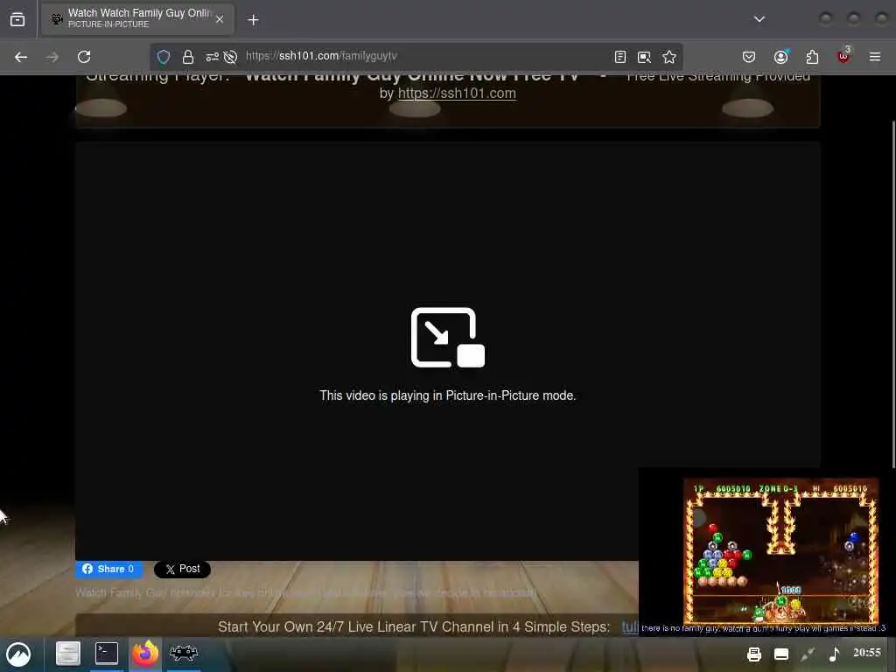The image size is (896, 672).
Task: Open uBlock Origin extension popup
Action: pos(843,55)
